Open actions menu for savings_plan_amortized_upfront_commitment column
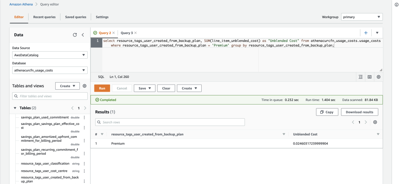The height and width of the screenshot is (184, 401). 85,140
